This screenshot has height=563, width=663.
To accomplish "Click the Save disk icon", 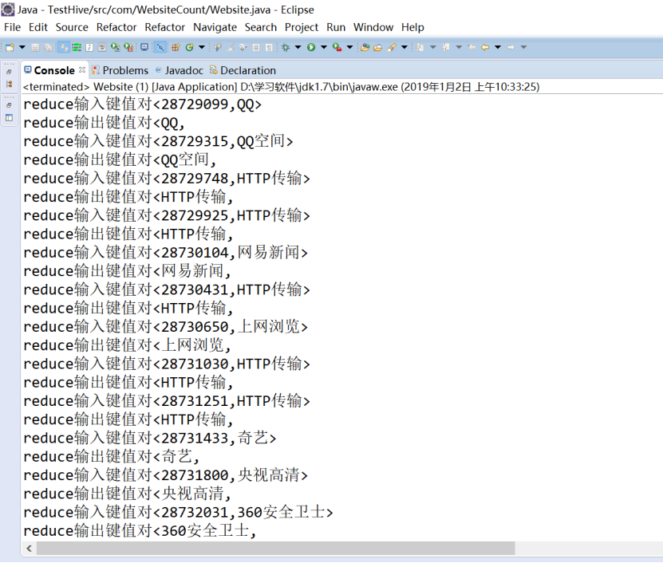I will 36,47.
